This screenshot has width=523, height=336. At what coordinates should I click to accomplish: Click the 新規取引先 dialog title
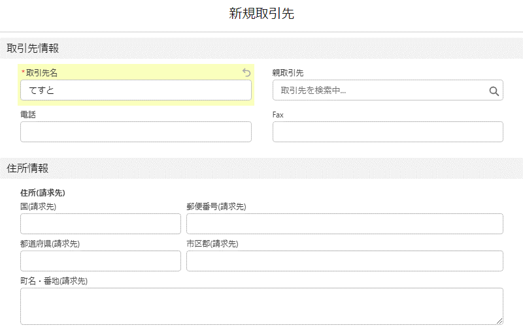point(261,14)
